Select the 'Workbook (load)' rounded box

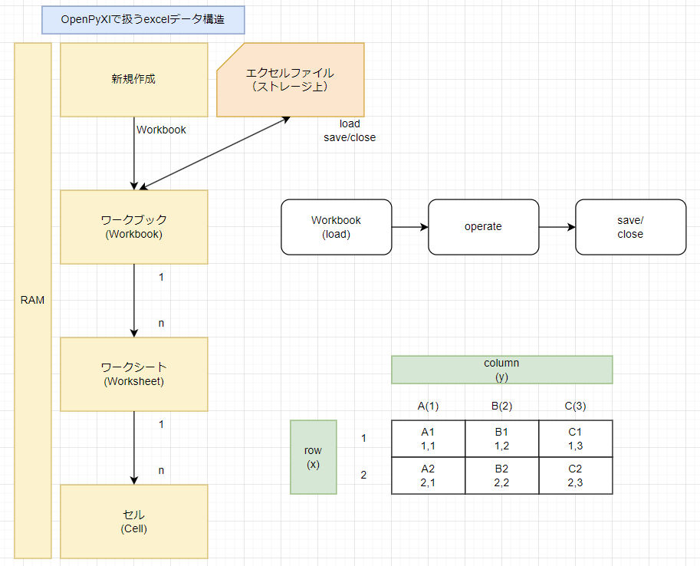[336, 227]
